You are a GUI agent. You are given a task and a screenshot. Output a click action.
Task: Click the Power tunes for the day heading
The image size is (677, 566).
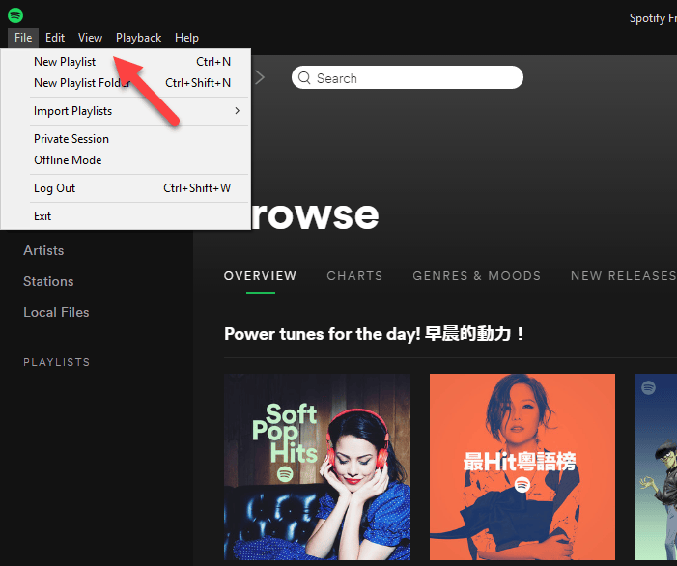374,334
